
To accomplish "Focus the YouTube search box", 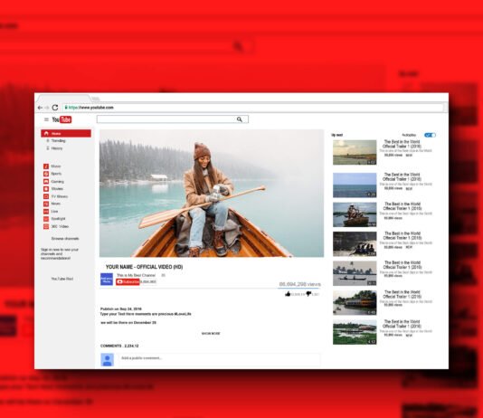I will point(173,119).
